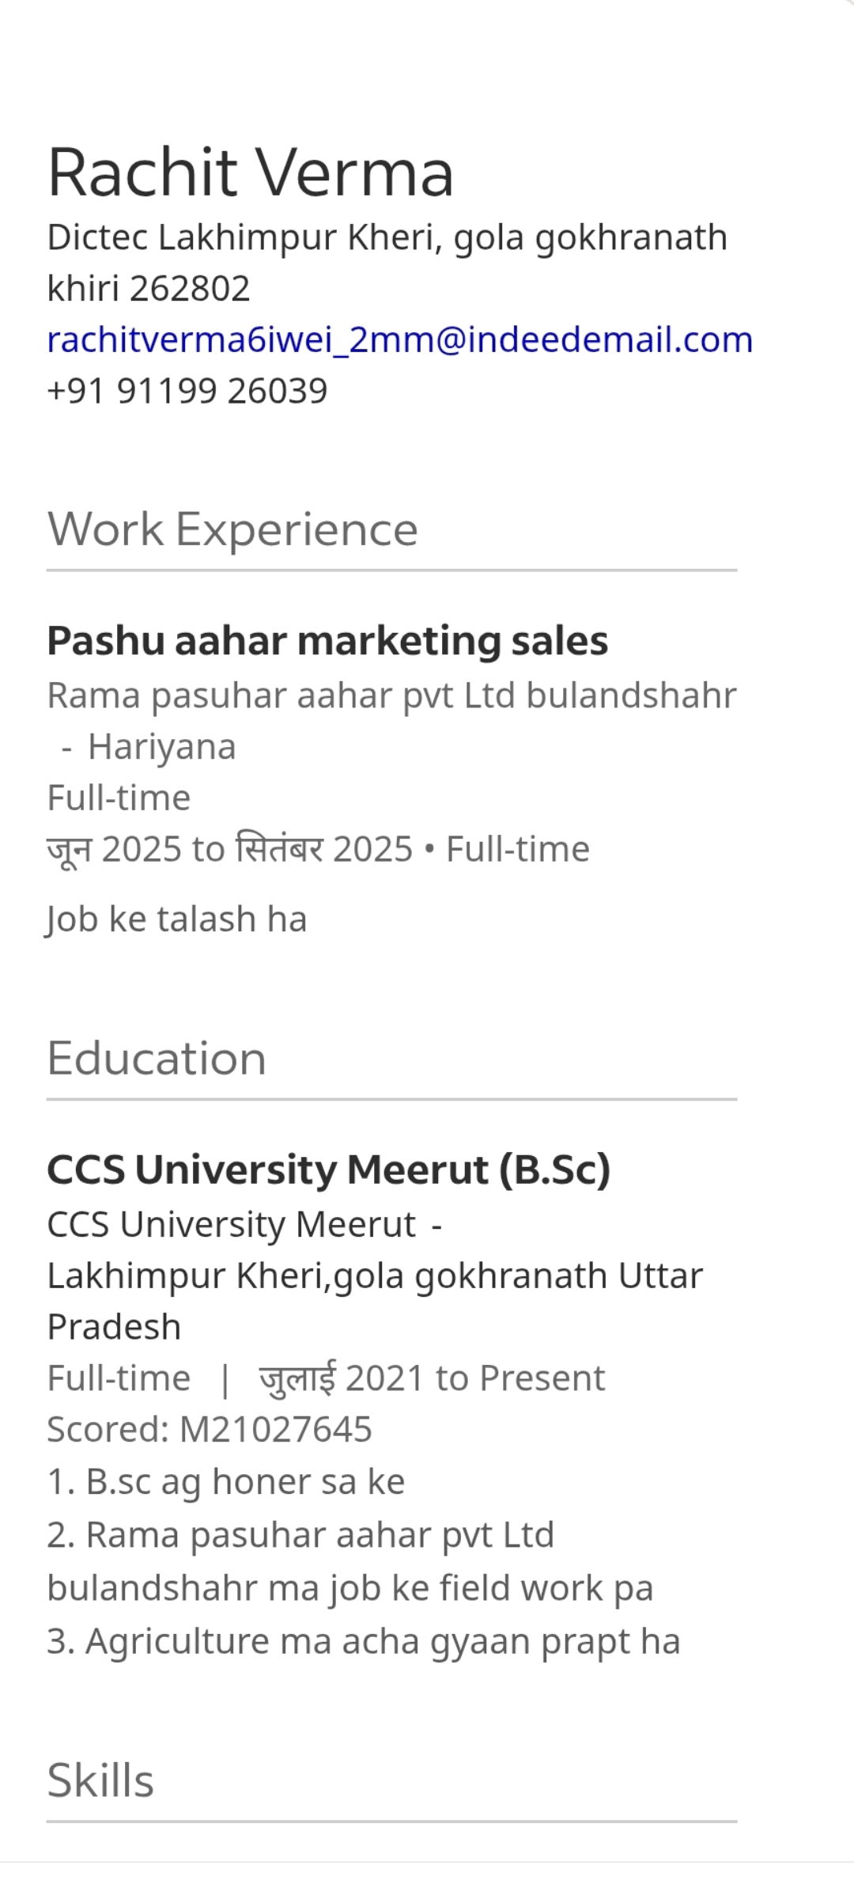Click the Lakhimpur Kheri,gola gokhranath Uttar line

click(375, 1275)
